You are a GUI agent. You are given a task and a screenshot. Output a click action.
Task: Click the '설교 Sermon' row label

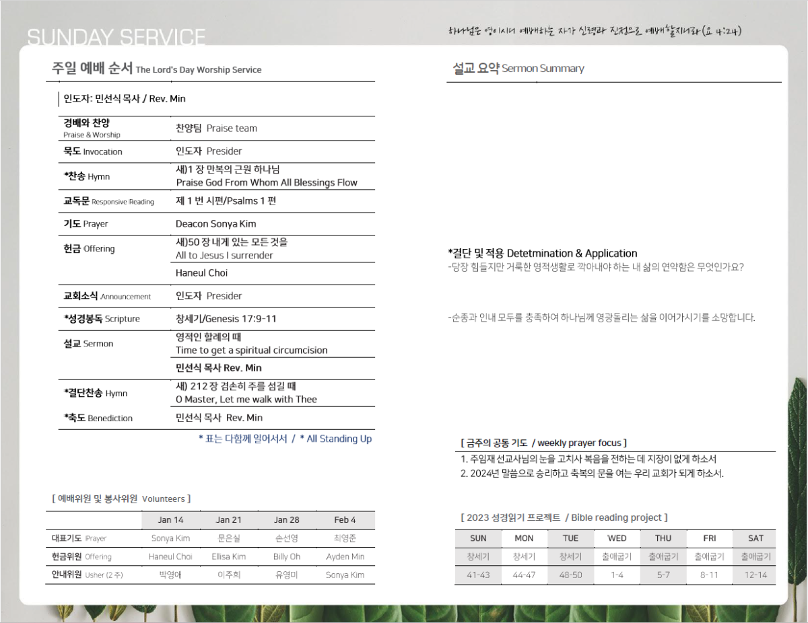88,343
